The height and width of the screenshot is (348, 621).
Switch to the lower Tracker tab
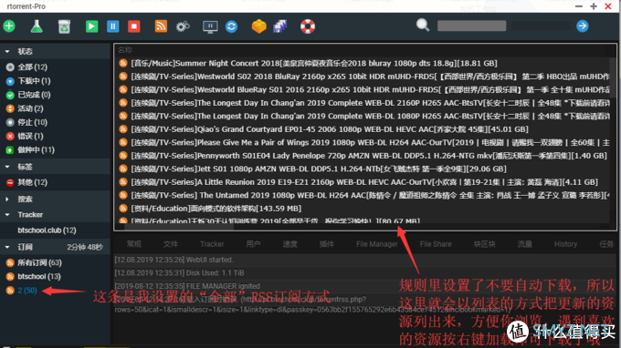212,244
